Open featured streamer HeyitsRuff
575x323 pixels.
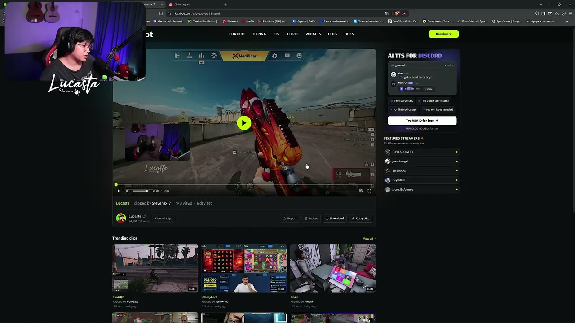(421, 180)
